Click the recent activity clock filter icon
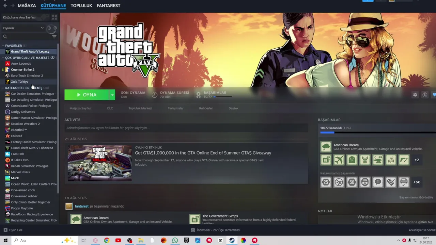Screen dimensions: 436x245 [49, 28]
